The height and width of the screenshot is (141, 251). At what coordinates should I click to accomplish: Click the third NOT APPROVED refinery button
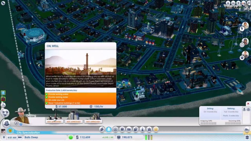tap(93, 122)
